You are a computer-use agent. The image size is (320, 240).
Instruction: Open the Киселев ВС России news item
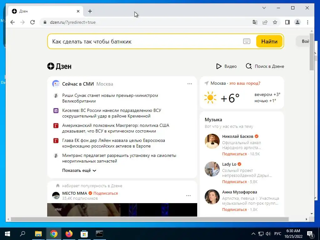(x=112, y=113)
